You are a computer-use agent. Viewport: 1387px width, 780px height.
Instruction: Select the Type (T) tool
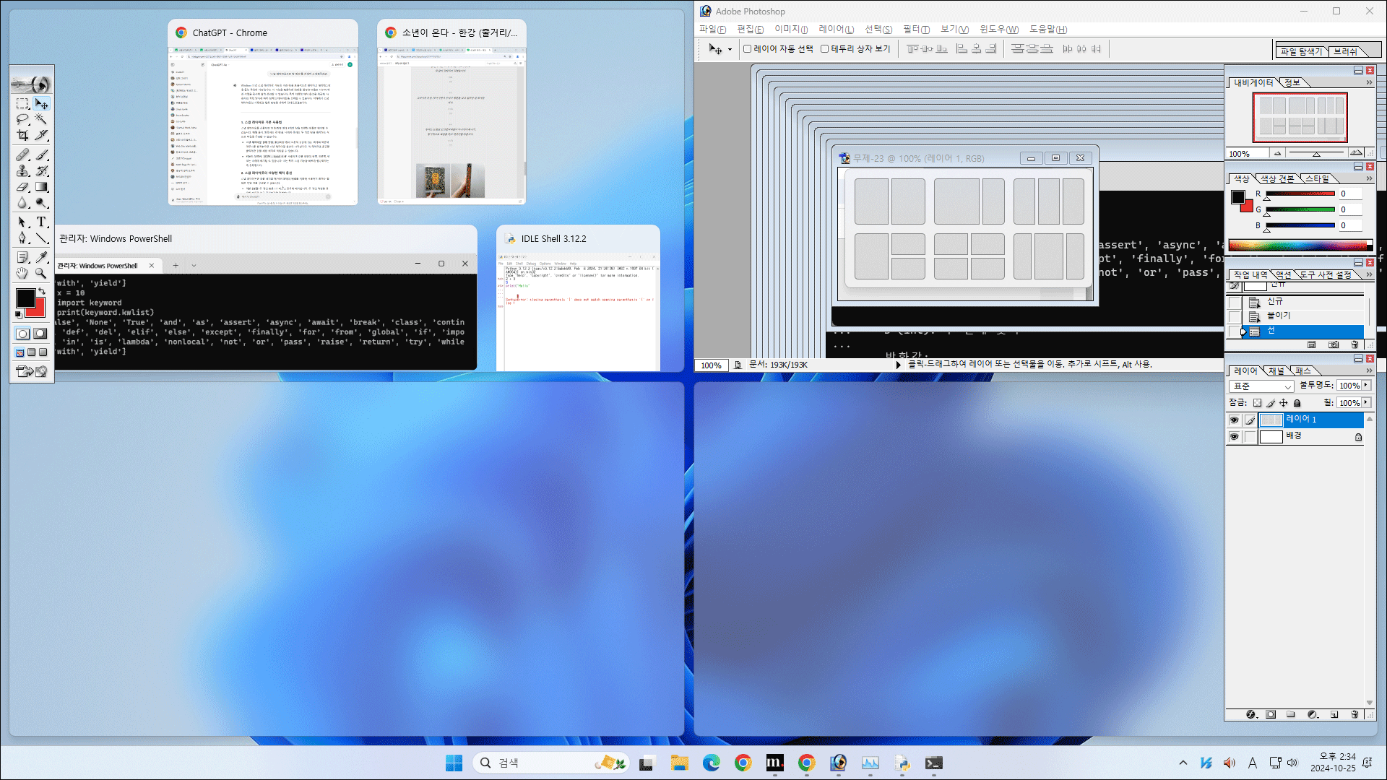click(x=42, y=222)
